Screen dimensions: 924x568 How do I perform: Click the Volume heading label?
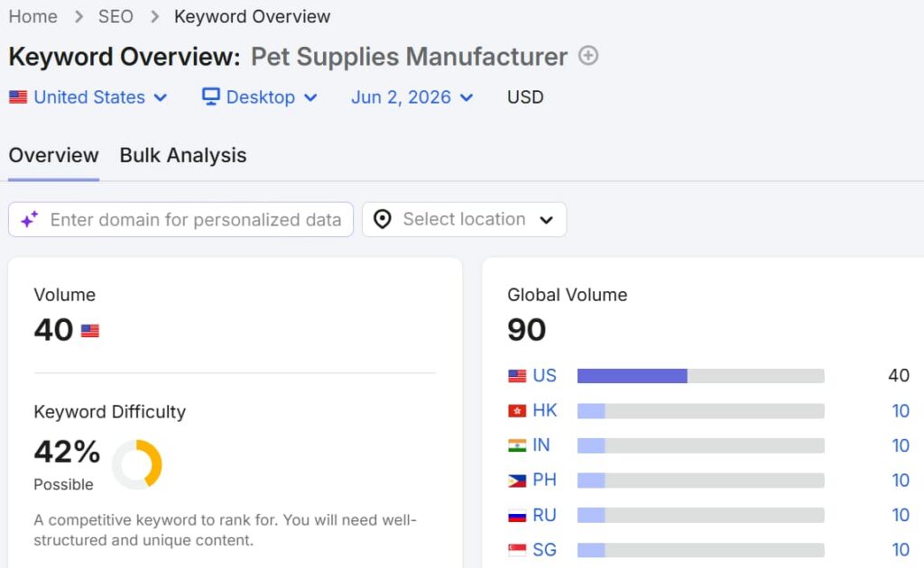[65, 295]
